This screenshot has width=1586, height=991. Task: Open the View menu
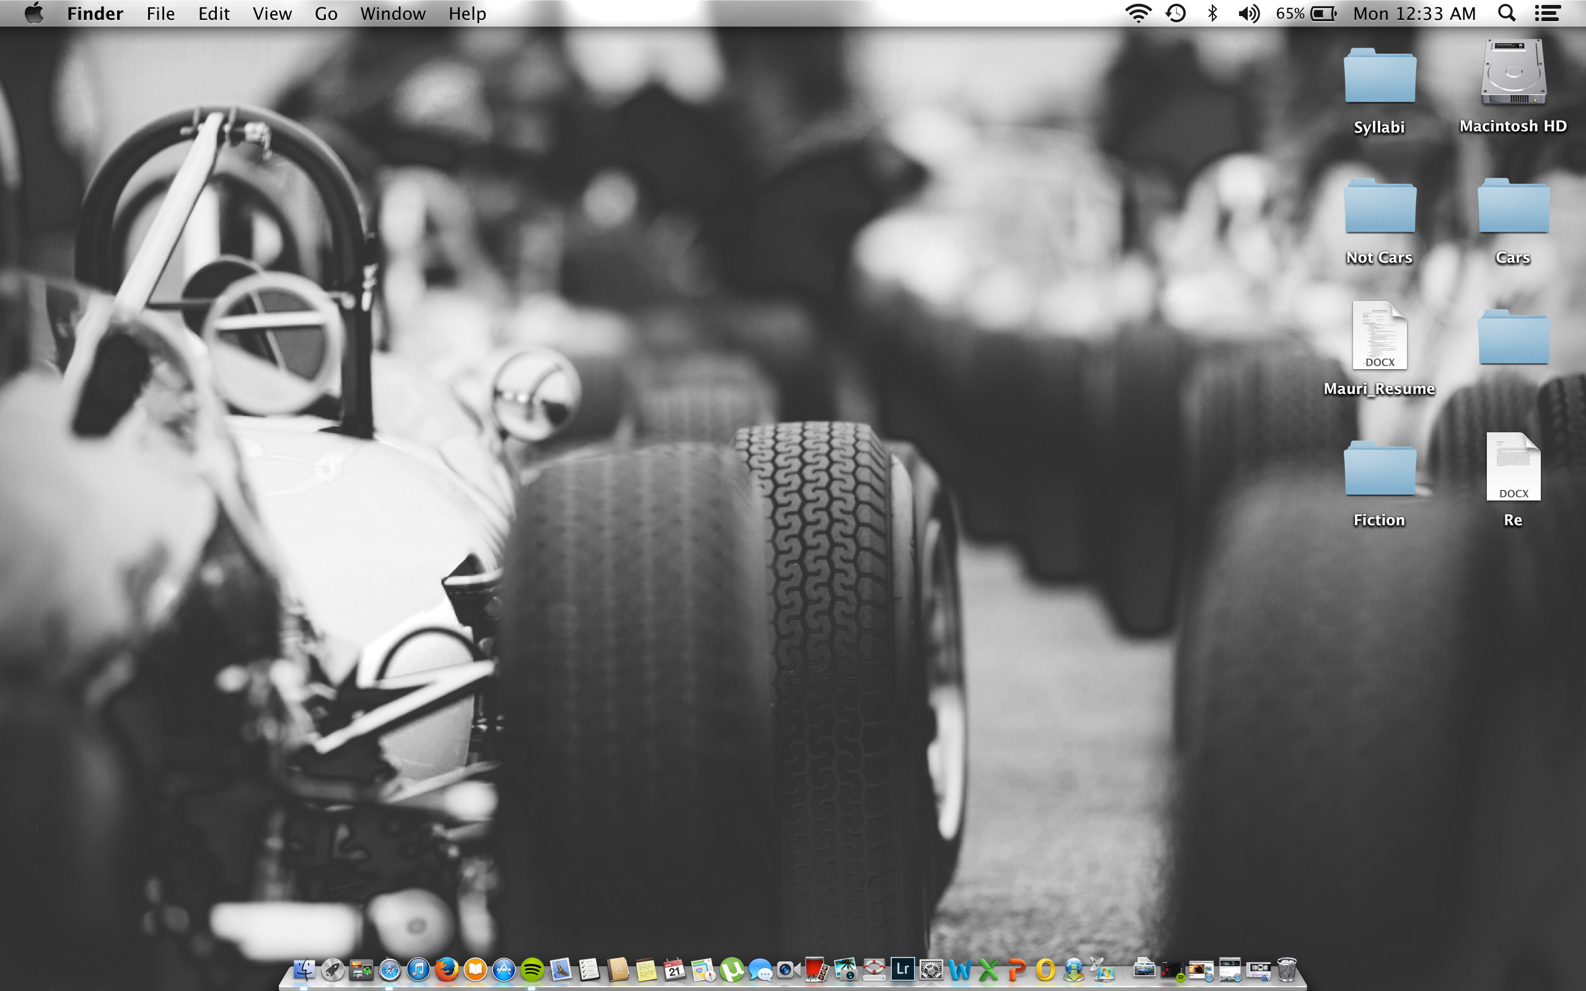pos(272,13)
